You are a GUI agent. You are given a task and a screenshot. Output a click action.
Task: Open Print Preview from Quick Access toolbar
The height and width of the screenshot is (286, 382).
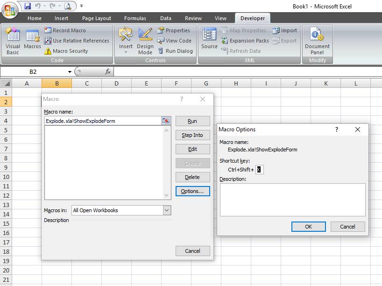[68, 6]
